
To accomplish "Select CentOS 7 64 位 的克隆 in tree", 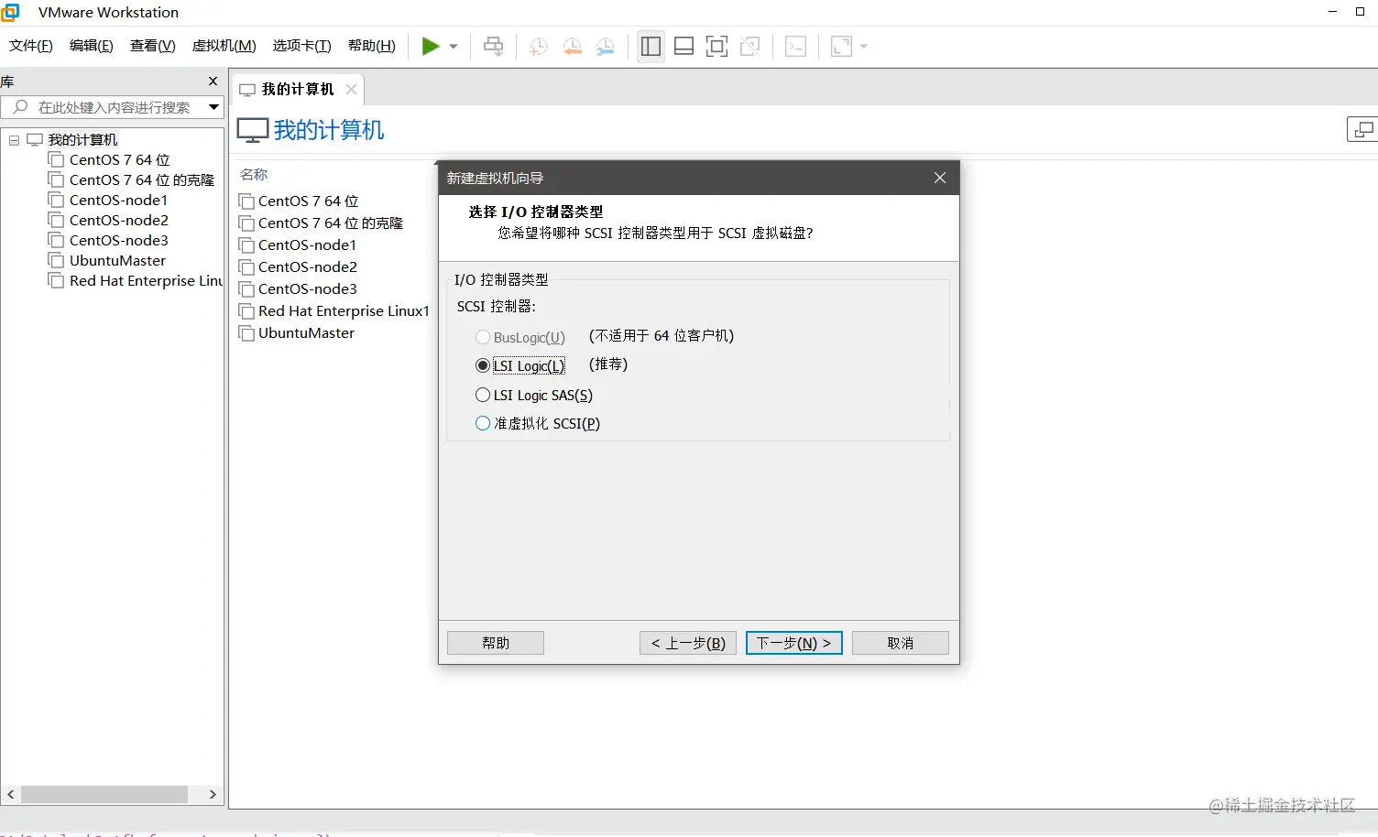I will click(x=142, y=180).
